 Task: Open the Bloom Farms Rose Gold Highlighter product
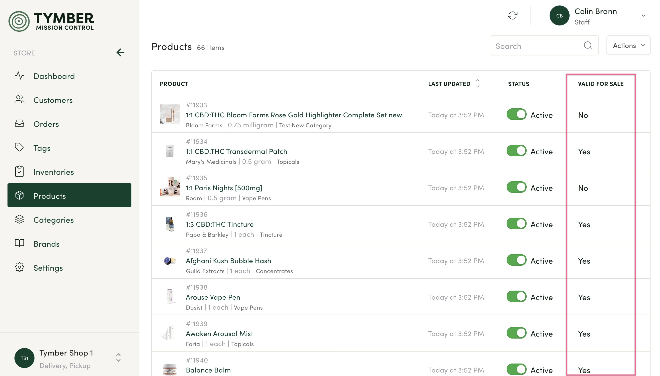[x=294, y=115]
